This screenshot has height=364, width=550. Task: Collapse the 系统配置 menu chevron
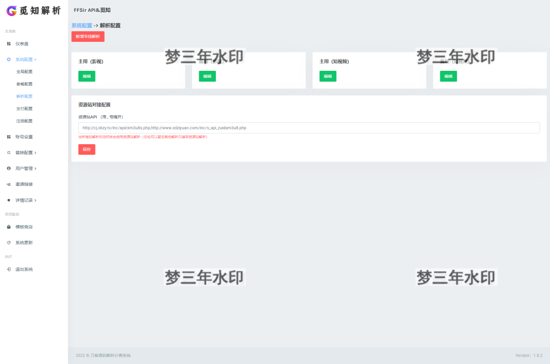35,60
